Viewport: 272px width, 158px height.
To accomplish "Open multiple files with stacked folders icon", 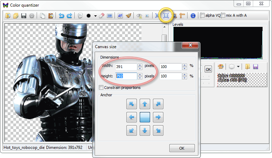I will pos(16,16).
